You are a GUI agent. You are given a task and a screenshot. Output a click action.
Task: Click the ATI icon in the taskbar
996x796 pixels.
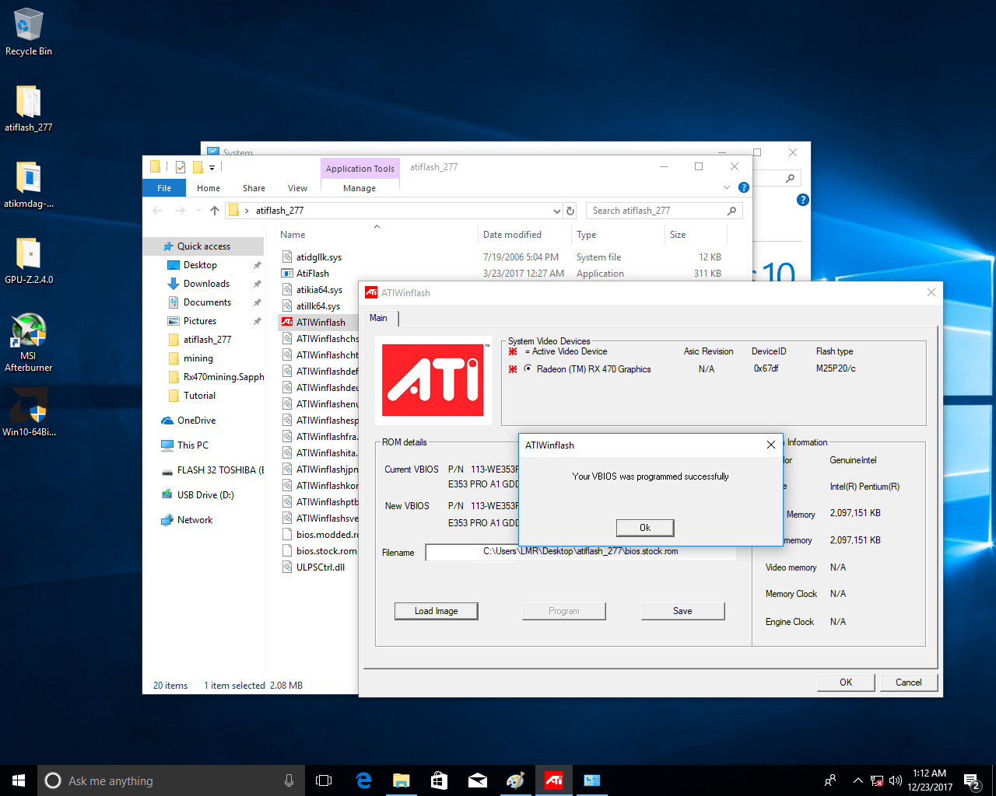554,780
